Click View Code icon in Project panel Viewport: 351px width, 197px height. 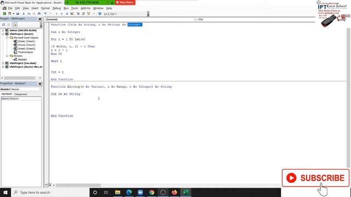(4, 25)
